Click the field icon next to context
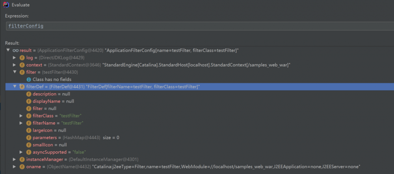 click(22, 65)
